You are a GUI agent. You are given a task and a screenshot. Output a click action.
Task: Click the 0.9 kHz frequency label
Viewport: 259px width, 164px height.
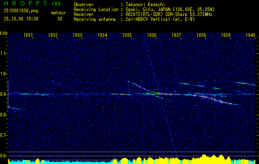4,94
